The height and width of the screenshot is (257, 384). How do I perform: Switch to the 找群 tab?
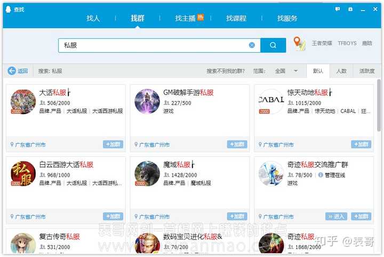pyautogui.click(x=138, y=18)
